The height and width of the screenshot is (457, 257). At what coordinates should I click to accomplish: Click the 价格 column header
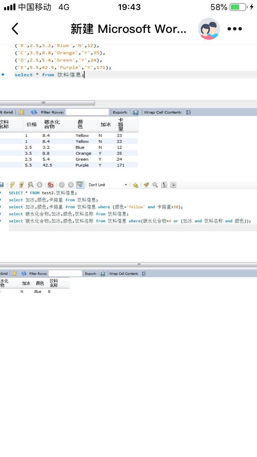32,124
